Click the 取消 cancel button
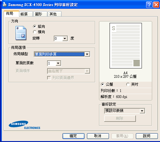This screenshot has height=142, width=160. pyautogui.click(x=98, y=136)
